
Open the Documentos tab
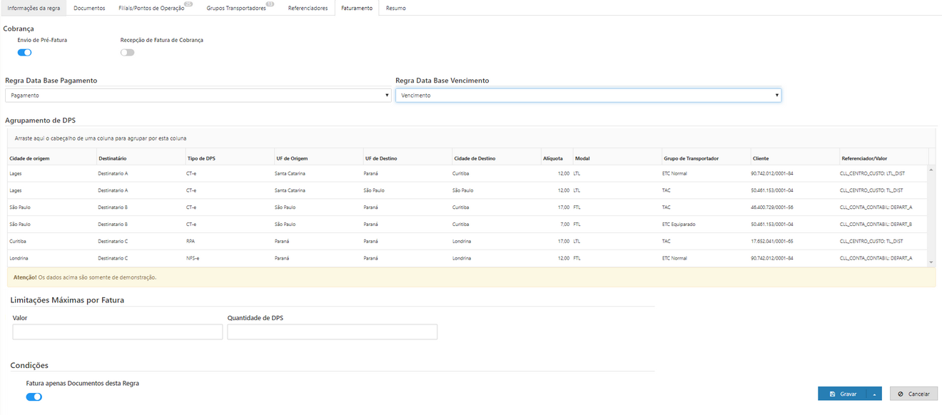[89, 8]
